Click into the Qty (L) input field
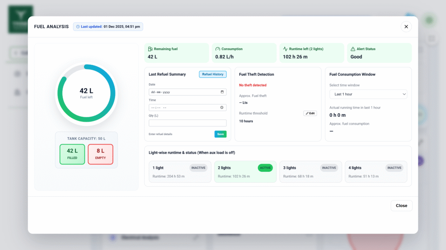The width and height of the screenshot is (446, 250). [187, 123]
